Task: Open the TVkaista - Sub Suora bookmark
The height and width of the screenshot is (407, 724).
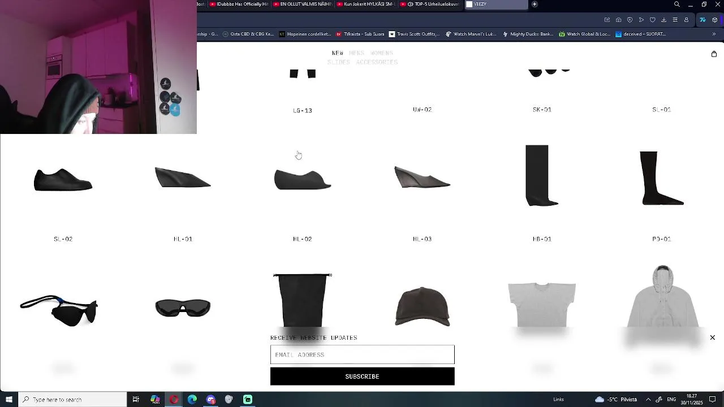Action: click(x=360, y=34)
